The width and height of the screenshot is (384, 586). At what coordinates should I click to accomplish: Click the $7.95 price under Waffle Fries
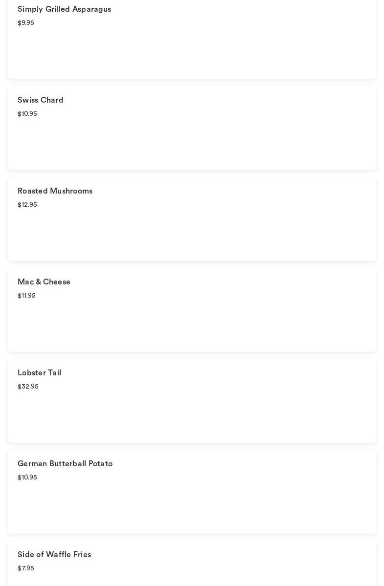(x=26, y=568)
